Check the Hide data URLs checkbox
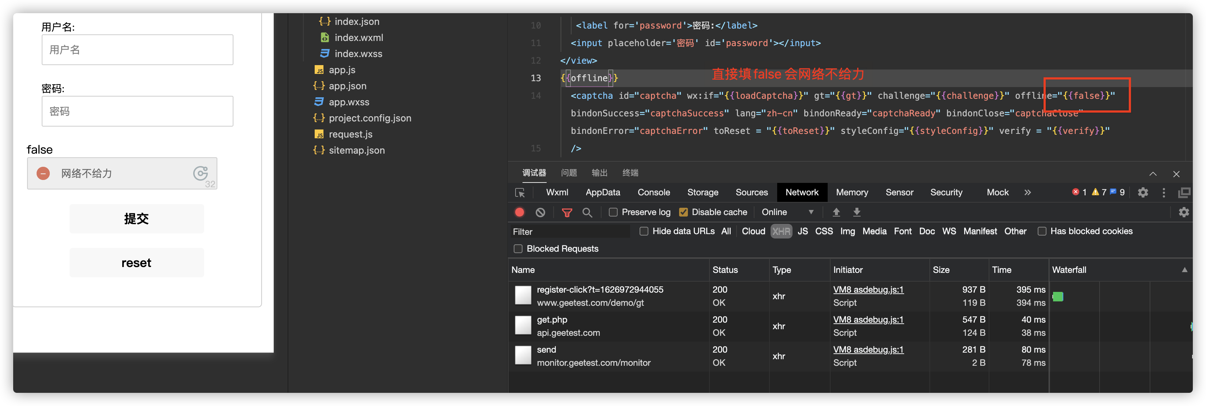This screenshot has height=406, width=1206. coord(644,231)
